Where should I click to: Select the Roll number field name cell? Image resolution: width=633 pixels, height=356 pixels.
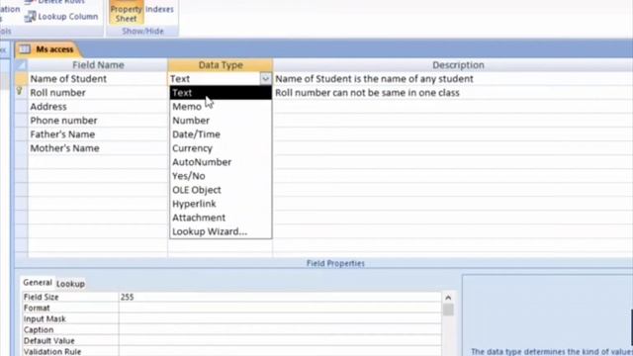98,93
